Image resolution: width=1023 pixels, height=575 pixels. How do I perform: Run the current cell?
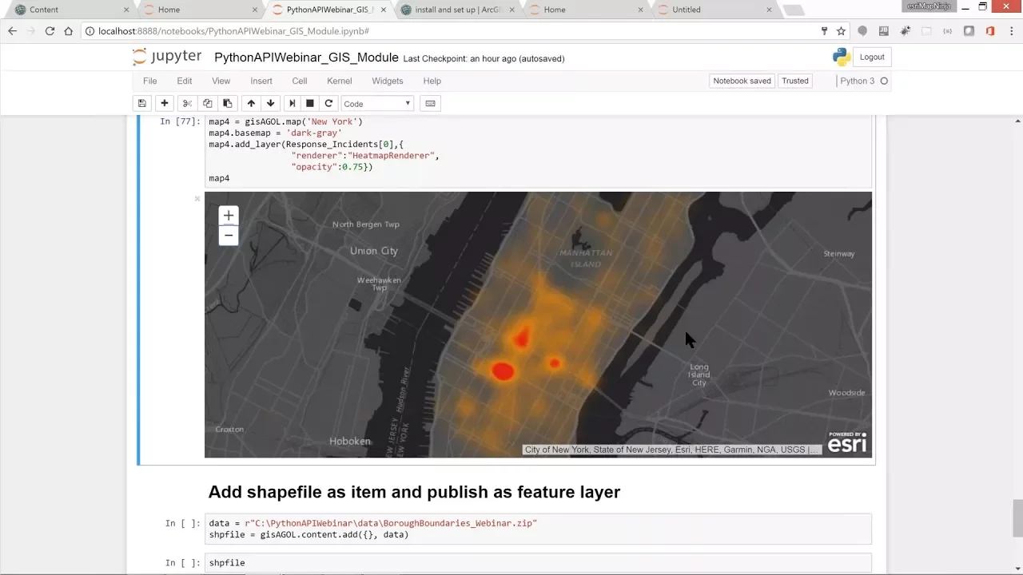click(x=292, y=103)
